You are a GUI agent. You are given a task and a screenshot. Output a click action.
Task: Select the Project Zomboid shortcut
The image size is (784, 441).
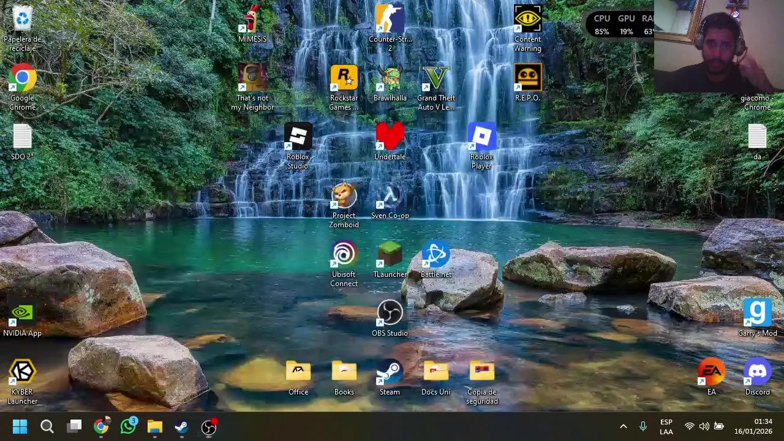pos(344,205)
